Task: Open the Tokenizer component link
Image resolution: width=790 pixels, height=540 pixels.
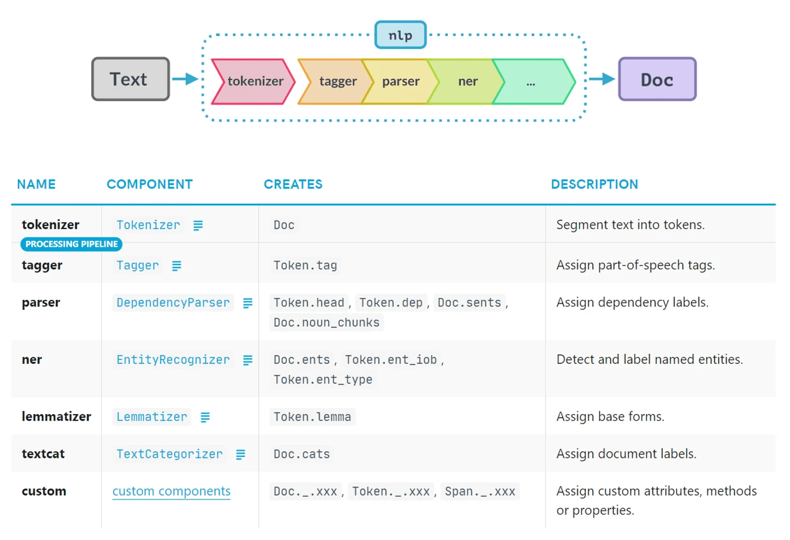Action: [148, 225]
